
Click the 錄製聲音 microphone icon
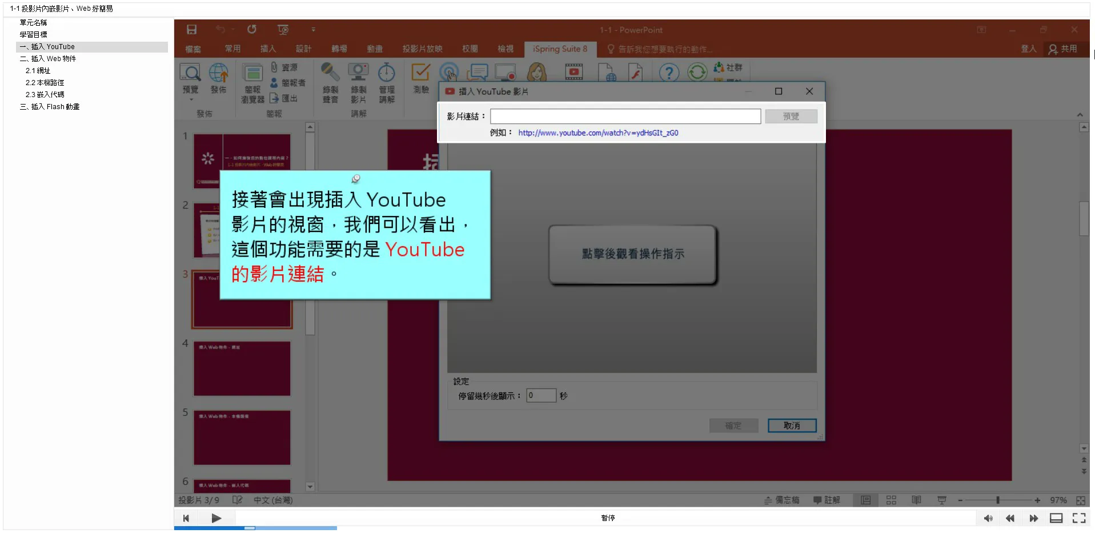point(330,73)
